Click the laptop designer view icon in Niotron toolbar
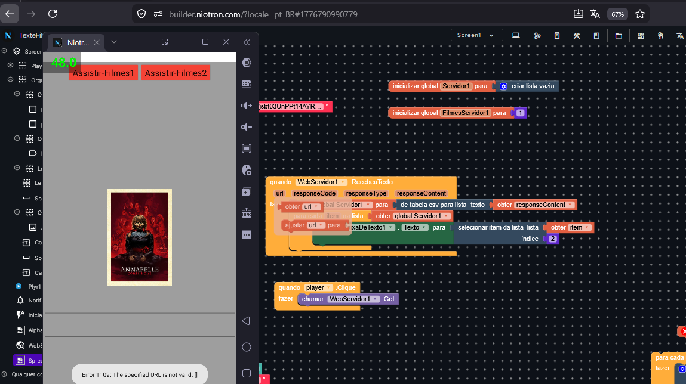 [516, 35]
